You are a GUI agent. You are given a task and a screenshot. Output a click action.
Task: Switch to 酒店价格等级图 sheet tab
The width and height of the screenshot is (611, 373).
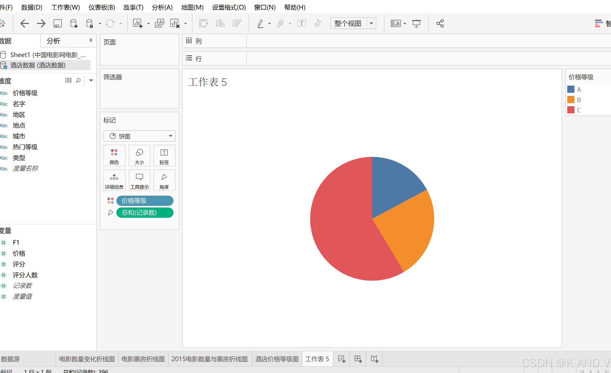point(277,359)
